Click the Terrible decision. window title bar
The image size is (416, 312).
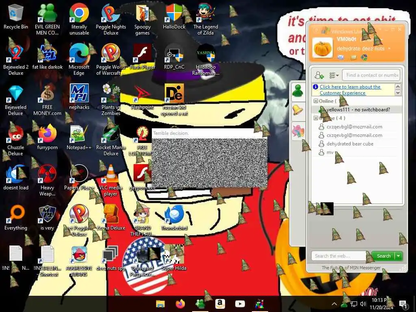[210, 133]
